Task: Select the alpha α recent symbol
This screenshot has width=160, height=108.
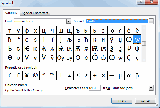Action: point(129,75)
